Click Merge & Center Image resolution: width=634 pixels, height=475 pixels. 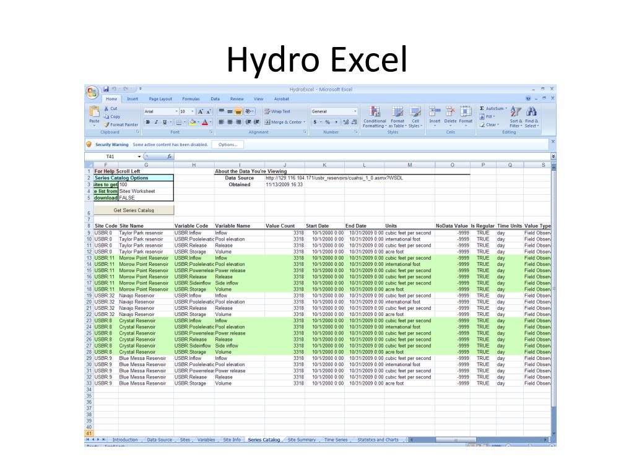point(285,122)
